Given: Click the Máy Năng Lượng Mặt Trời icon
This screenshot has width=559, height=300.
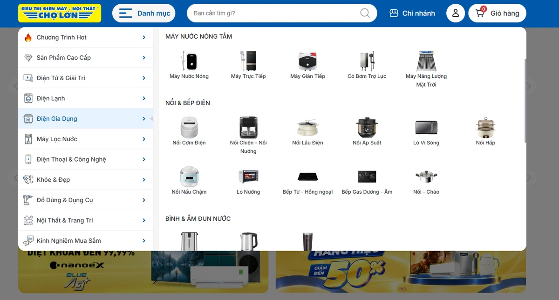Looking at the screenshot, I should point(426,61).
